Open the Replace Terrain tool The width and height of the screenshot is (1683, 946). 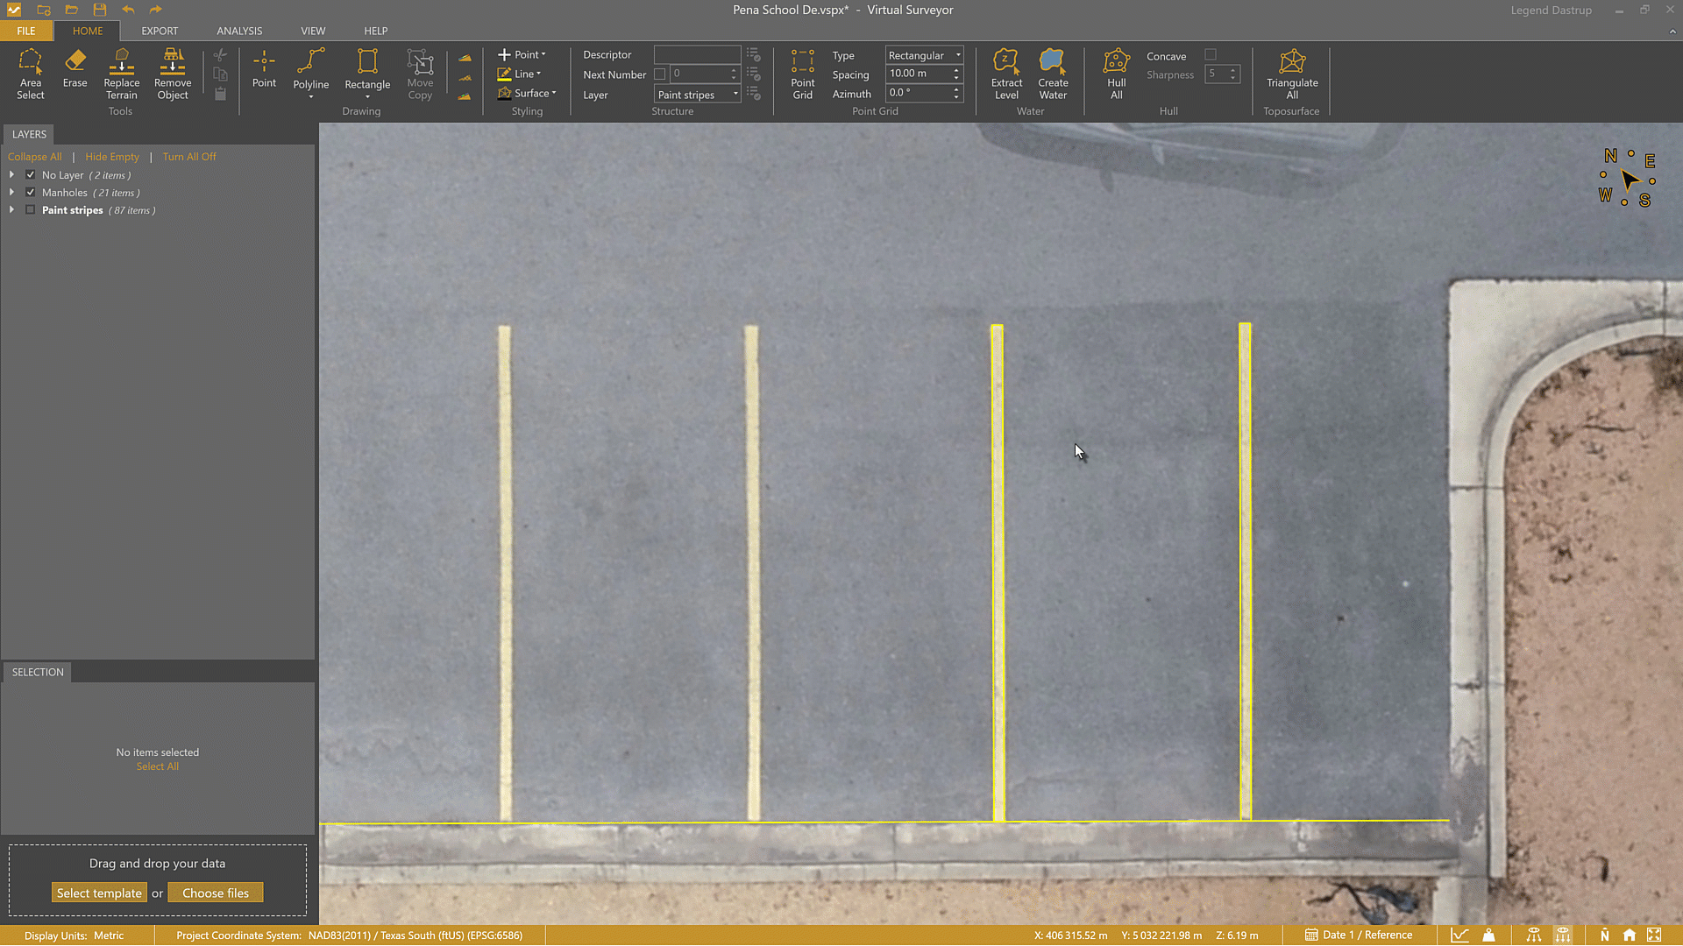point(121,74)
